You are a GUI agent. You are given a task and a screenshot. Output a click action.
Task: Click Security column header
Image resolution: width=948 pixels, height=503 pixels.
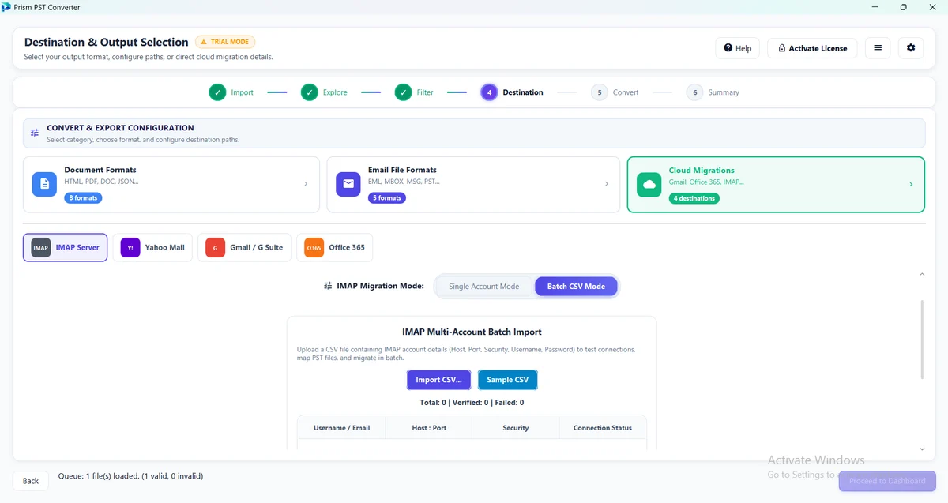click(x=516, y=428)
